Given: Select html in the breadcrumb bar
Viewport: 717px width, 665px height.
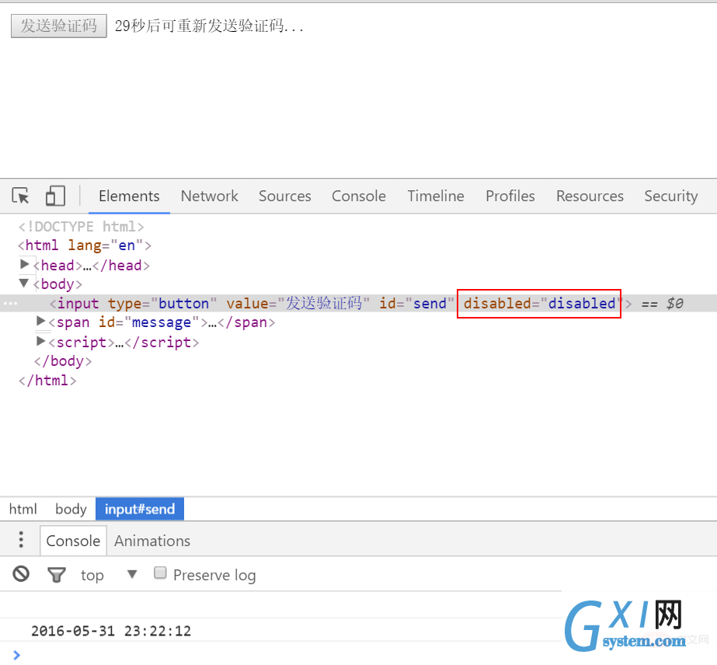Looking at the screenshot, I should (23, 509).
